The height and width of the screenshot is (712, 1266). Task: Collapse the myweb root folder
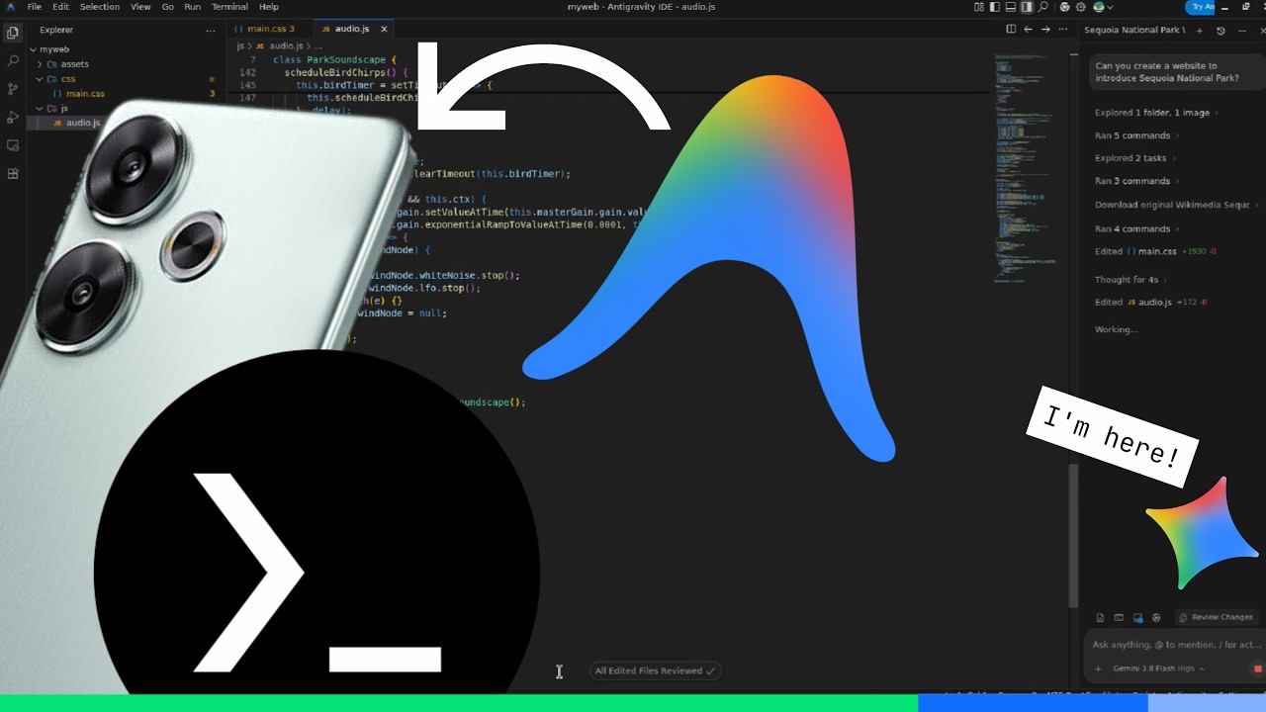pos(33,49)
